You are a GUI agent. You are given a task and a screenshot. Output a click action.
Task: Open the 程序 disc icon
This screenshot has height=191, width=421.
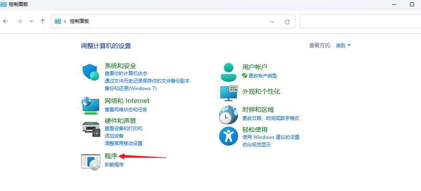pyautogui.click(x=91, y=162)
